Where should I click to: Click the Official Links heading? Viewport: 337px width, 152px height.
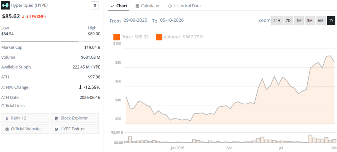(x=13, y=106)
